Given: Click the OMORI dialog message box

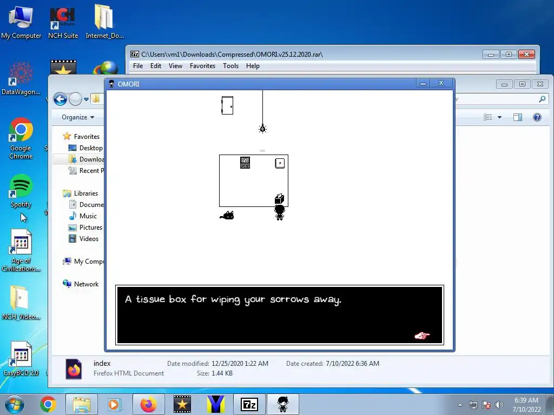Looking at the screenshot, I should tap(280, 315).
